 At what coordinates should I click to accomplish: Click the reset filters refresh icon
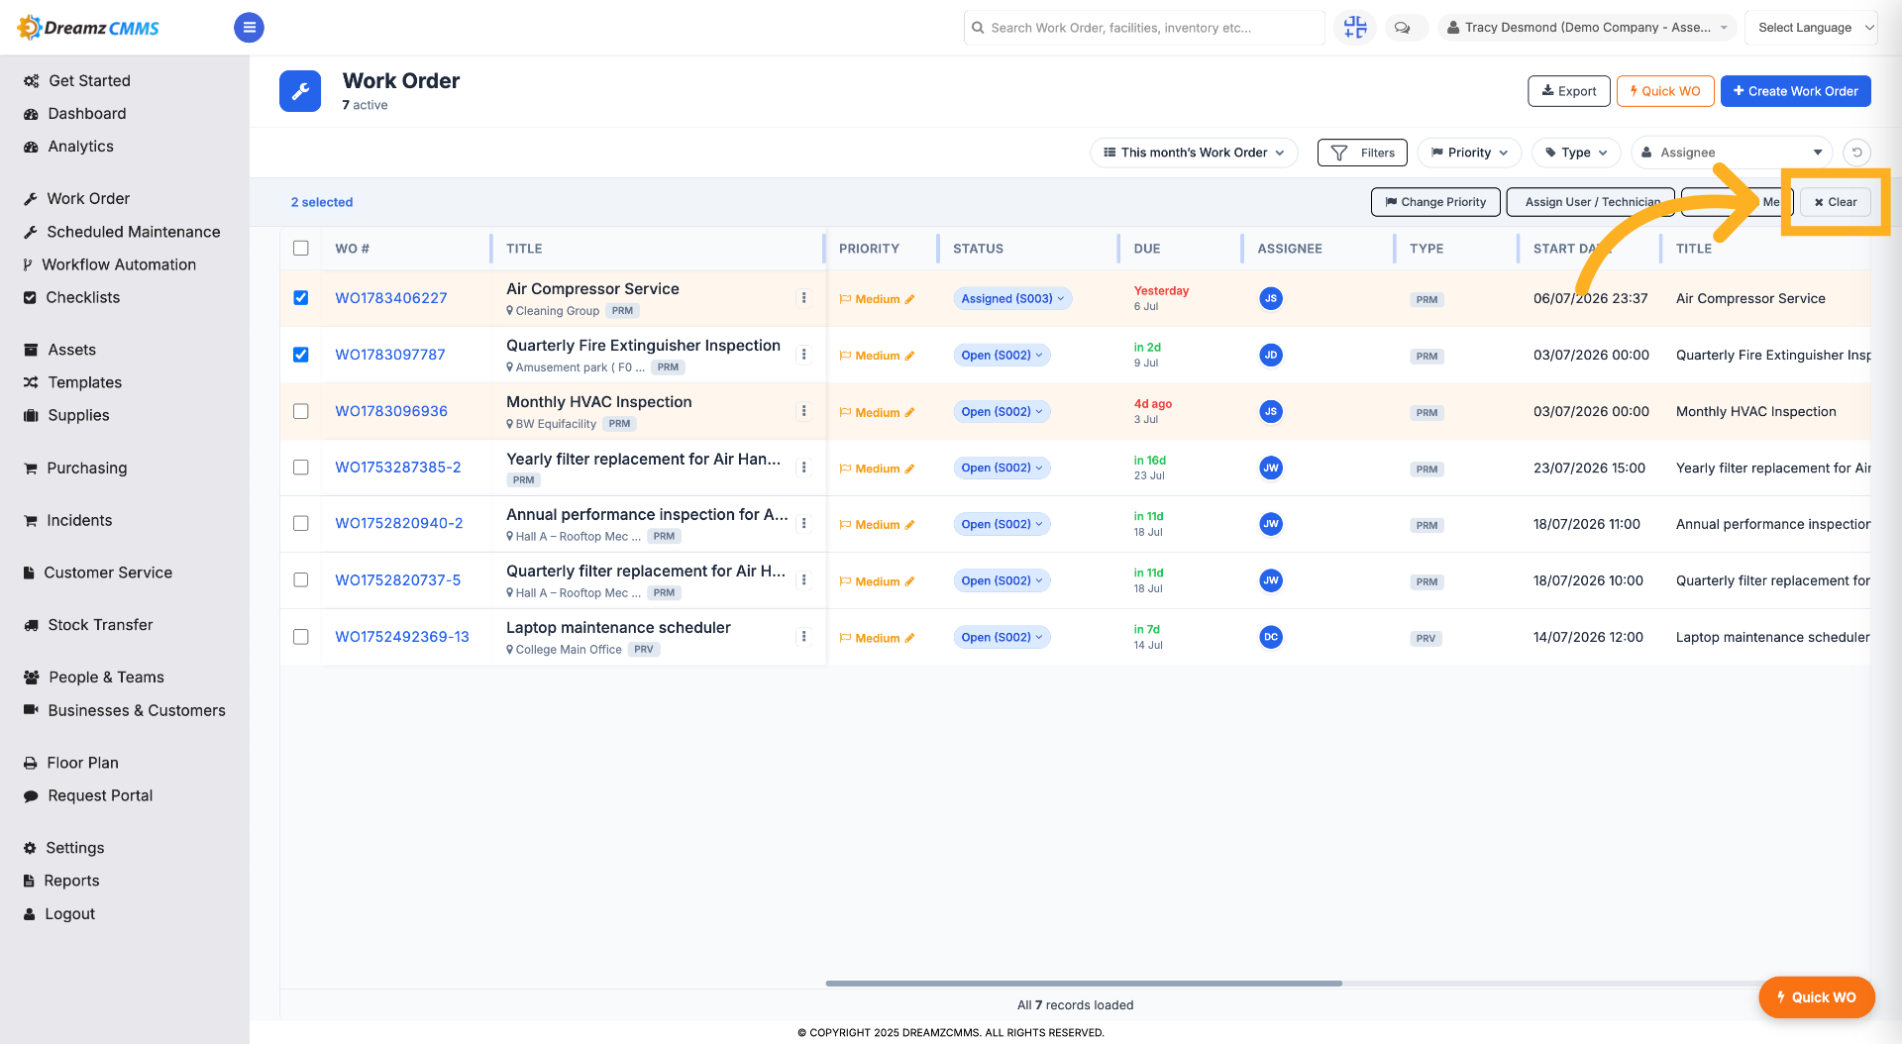[x=1857, y=153]
